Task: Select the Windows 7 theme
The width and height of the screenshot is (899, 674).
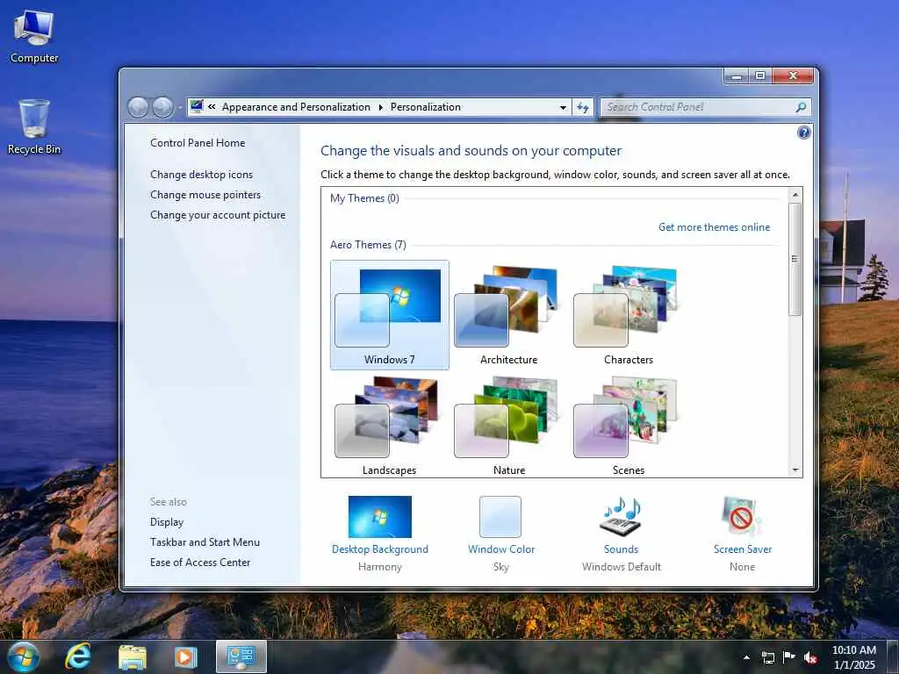Action: pos(389,315)
